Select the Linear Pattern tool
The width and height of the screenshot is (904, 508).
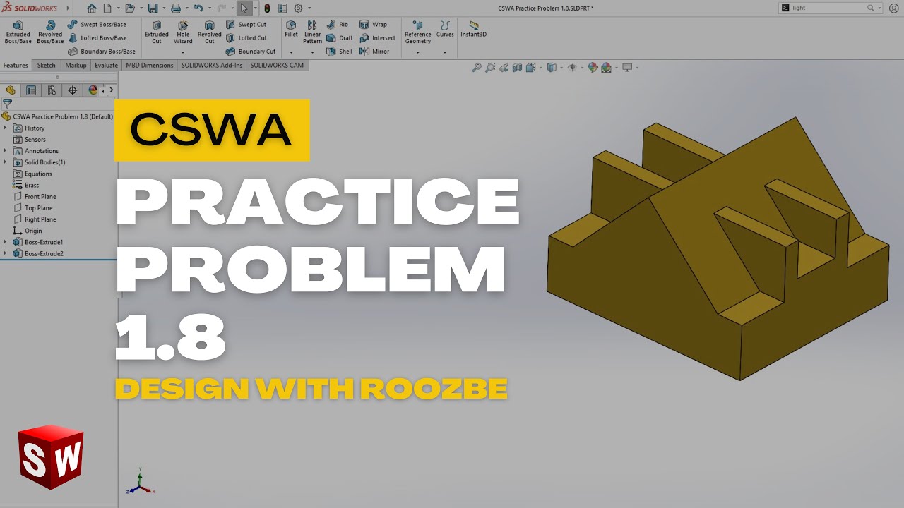[x=312, y=32]
